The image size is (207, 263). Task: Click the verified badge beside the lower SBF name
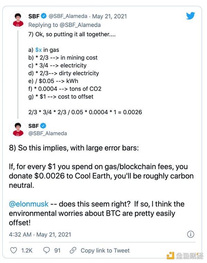click(x=43, y=126)
